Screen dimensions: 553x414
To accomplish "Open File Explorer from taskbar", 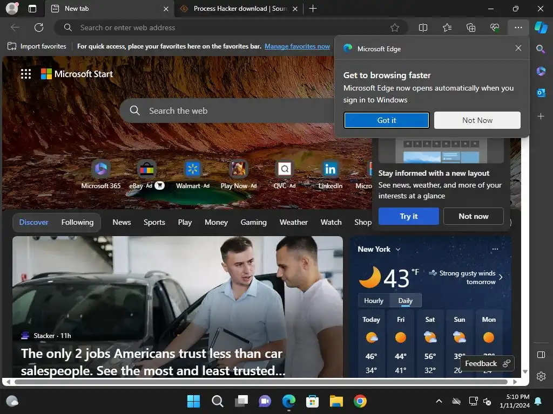I will [336, 401].
